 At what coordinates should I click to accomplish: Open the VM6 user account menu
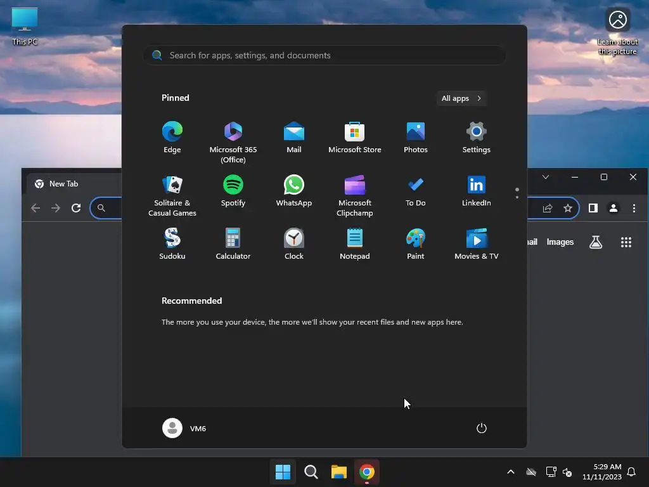(184, 428)
